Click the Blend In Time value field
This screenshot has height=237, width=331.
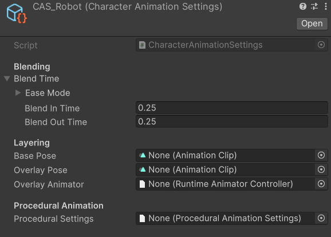231,108
